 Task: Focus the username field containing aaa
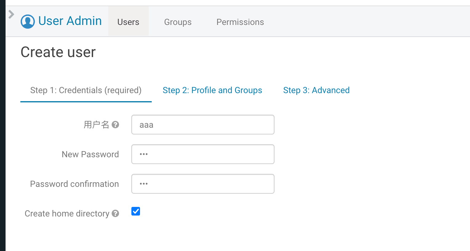[203, 125]
